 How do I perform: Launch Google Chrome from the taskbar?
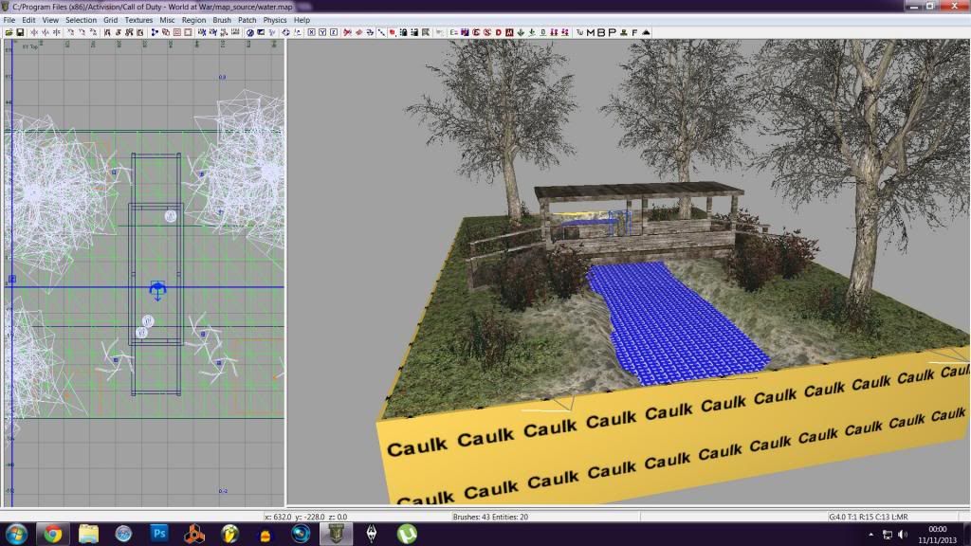pyautogui.click(x=53, y=534)
